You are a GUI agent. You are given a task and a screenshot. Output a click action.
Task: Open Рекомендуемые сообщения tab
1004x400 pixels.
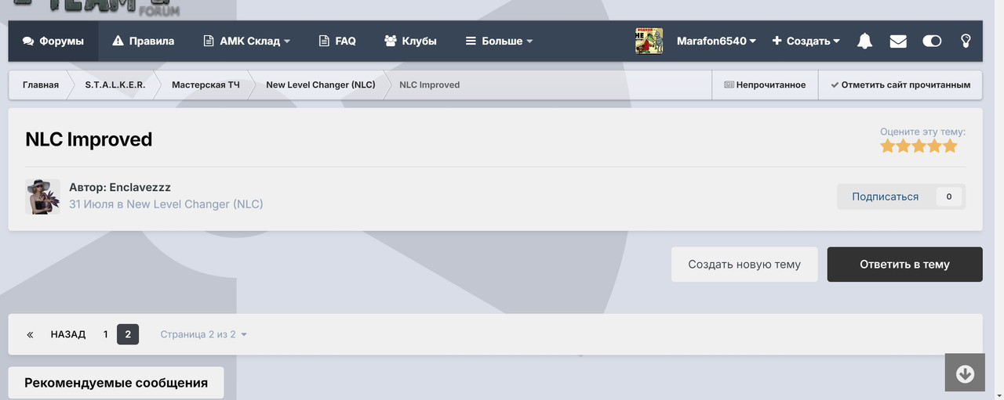[x=116, y=383]
